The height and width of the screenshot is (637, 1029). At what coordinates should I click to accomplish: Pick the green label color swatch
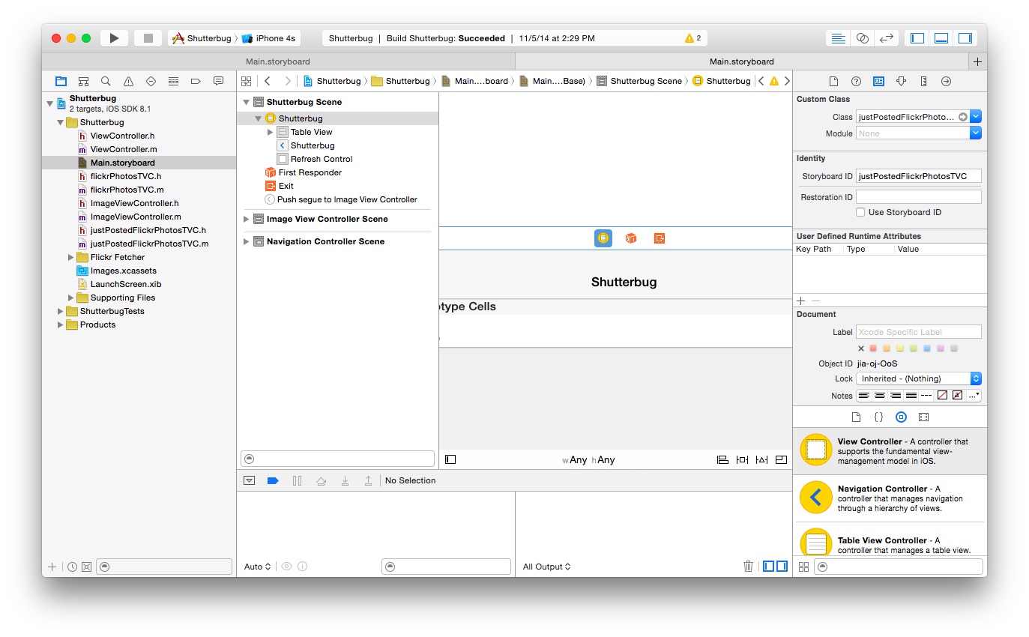click(x=914, y=348)
